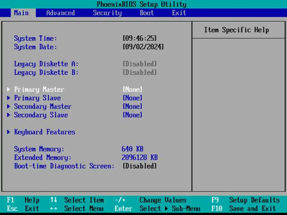Click F10 Save and Exit footer

244,209
